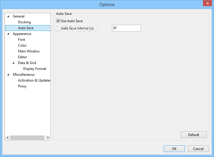Open the Editor settings page
214x157 pixels.
click(23, 57)
